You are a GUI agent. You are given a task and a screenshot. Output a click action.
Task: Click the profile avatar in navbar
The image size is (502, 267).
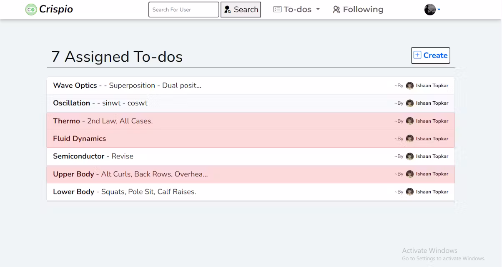(430, 10)
